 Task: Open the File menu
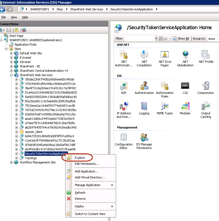coord(4,17)
